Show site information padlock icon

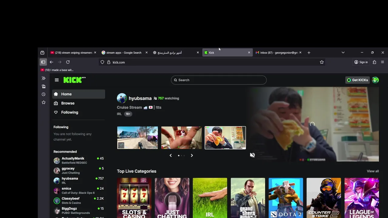109,62
